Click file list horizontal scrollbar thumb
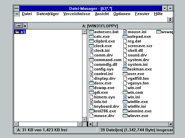Image resolution: width=185 pixels, height=138 pixels. (95, 124)
